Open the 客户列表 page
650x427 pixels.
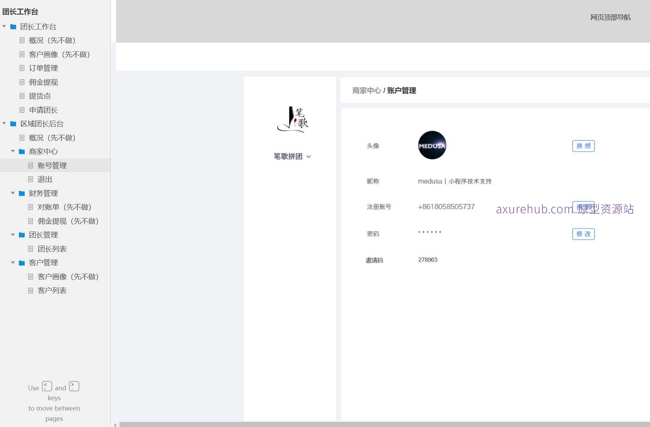52,290
